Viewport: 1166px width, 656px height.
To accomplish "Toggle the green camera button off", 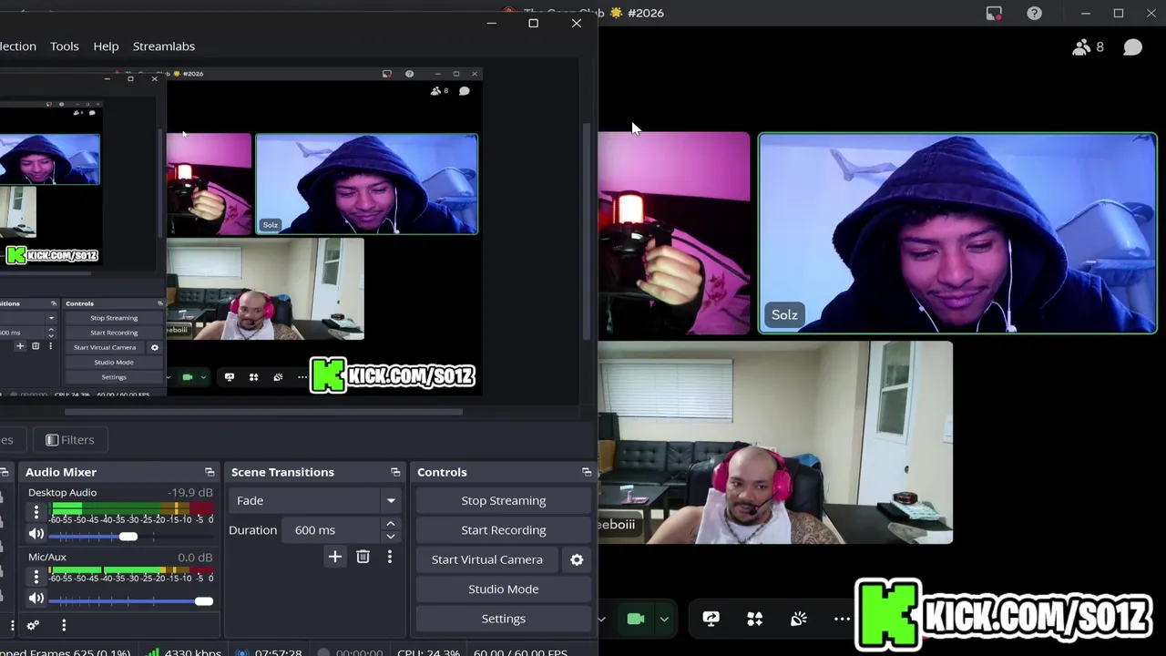I will (636, 619).
